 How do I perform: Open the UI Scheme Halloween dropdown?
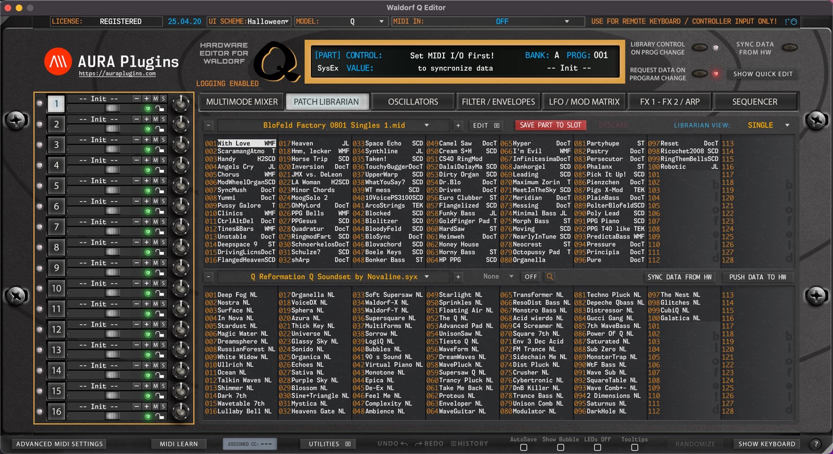point(249,22)
